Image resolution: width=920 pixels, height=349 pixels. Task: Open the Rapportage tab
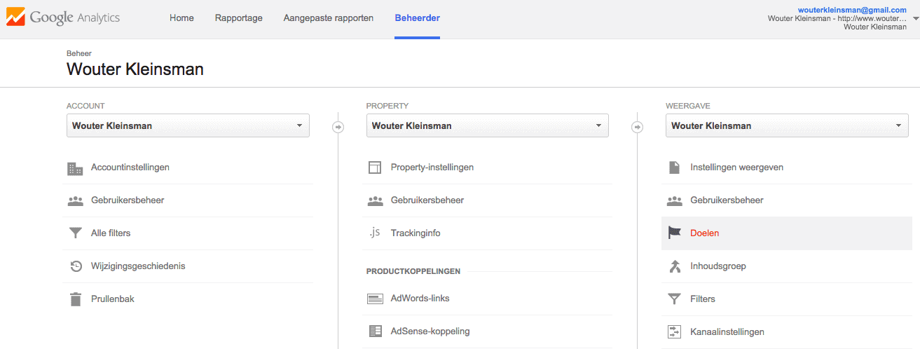tap(238, 18)
